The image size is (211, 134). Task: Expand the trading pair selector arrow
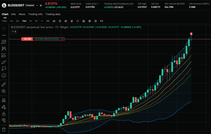click(37, 6)
